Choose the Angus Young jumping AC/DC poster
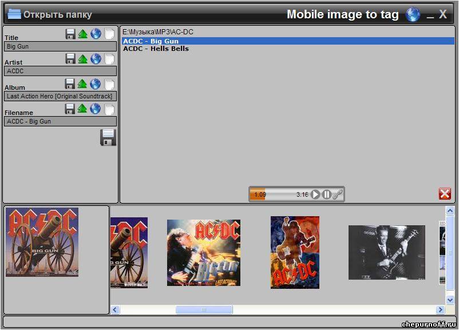 pyautogui.click(x=295, y=252)
